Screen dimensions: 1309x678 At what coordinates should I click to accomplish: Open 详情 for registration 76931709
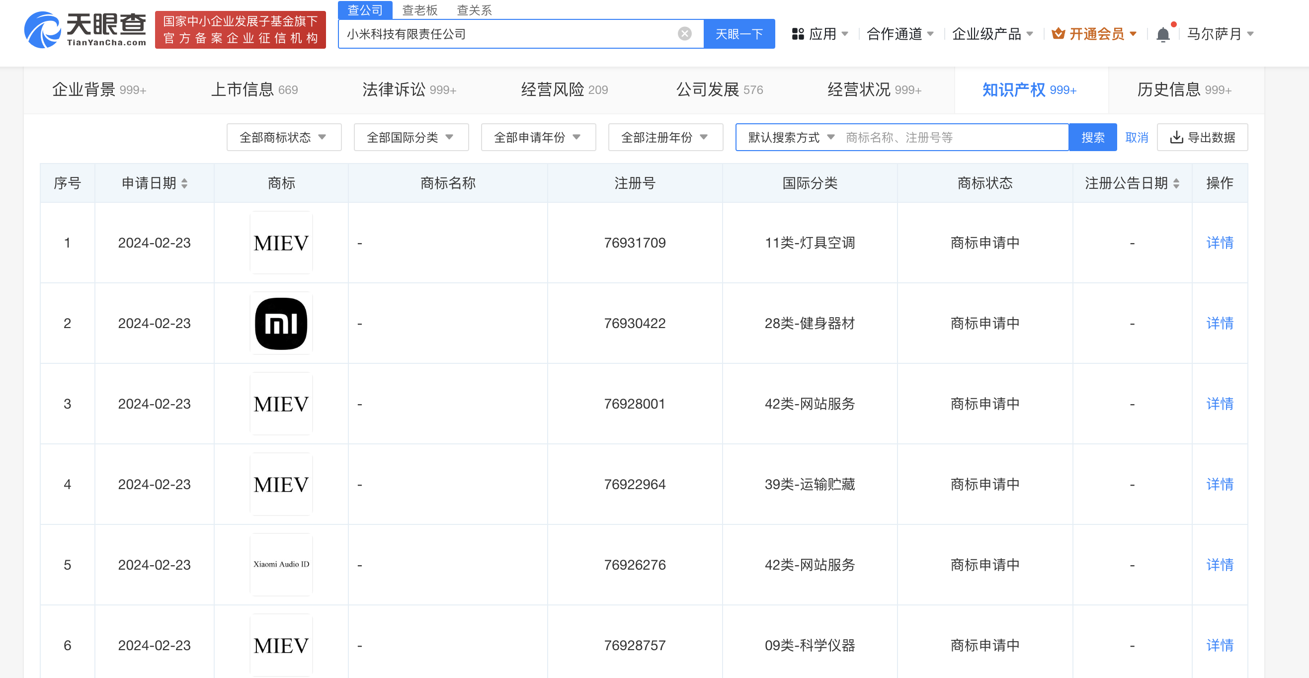click(1220, 243)
